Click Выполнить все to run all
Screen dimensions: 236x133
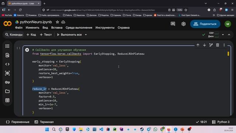[69, 35]
